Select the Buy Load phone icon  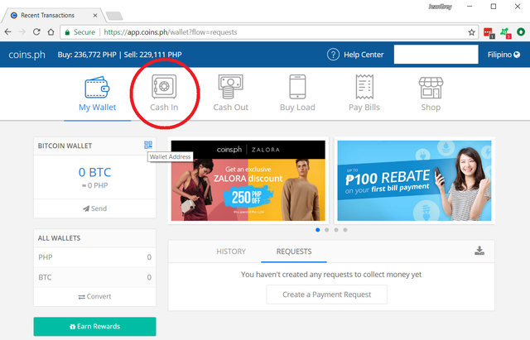pos(297,87)
